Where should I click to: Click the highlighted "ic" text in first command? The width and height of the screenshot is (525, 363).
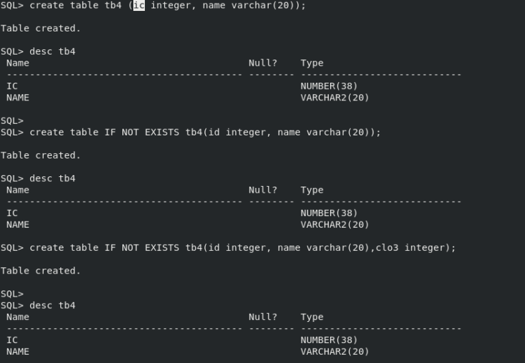(139, 5)
